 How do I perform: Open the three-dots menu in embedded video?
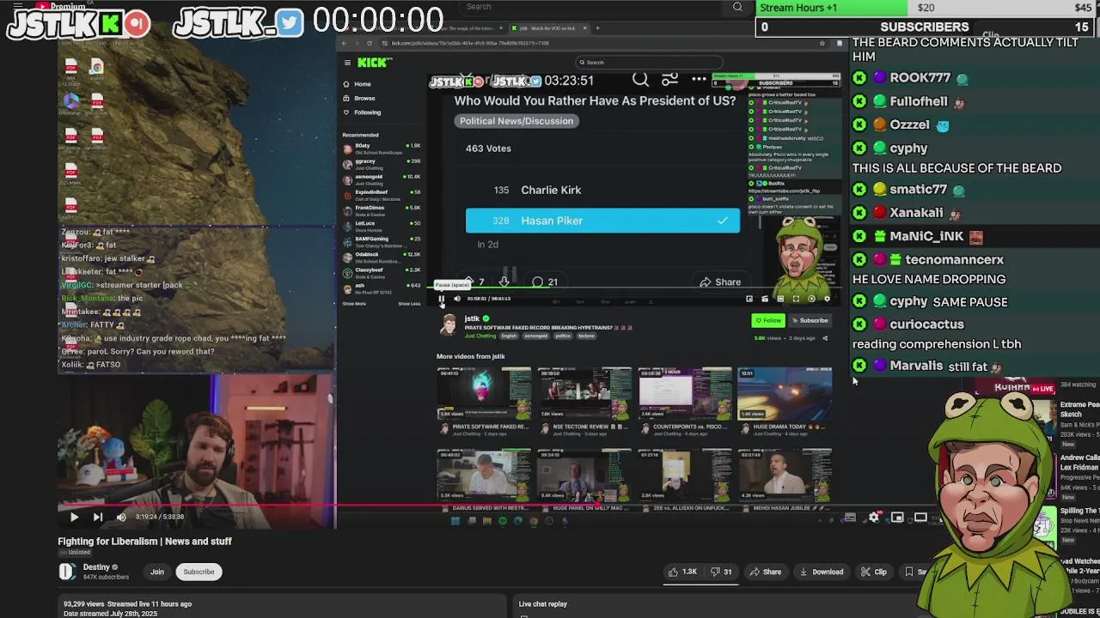[x=699, y=80]
